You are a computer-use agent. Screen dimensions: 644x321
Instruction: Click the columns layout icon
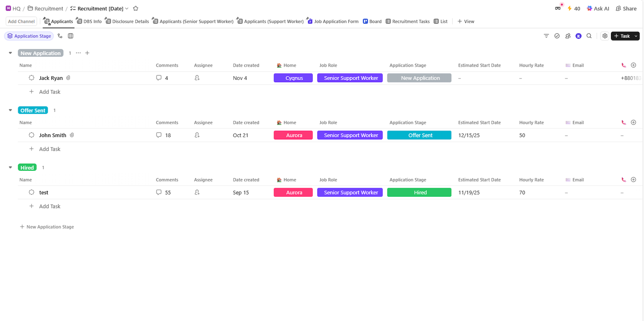point(70,36)
